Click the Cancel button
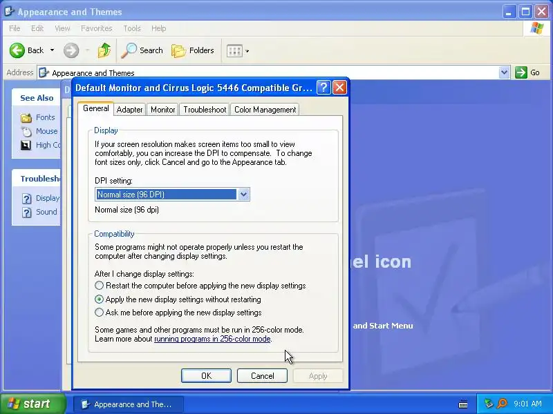Viewport: 553px width, 414px height. pos(262,375)
